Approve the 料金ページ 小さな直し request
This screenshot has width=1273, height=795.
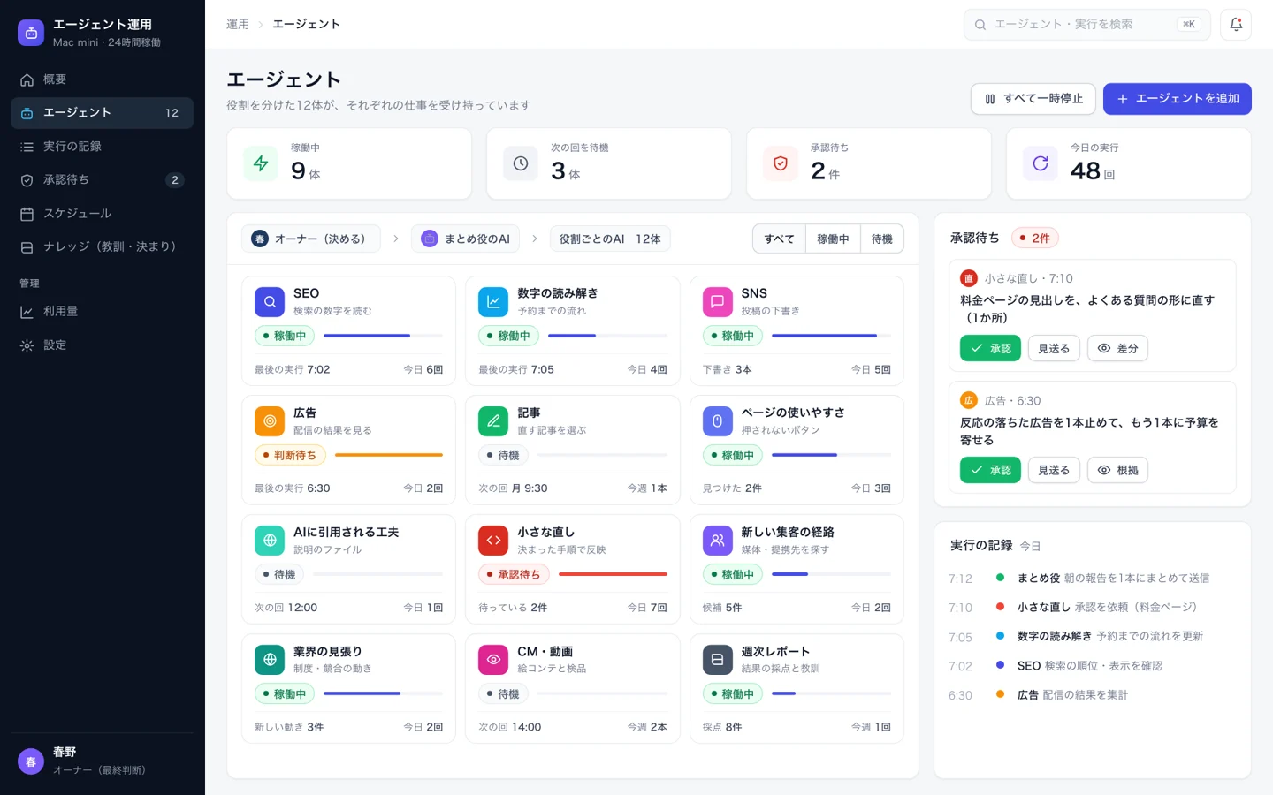pyautogui.click(x=990, y=348)
